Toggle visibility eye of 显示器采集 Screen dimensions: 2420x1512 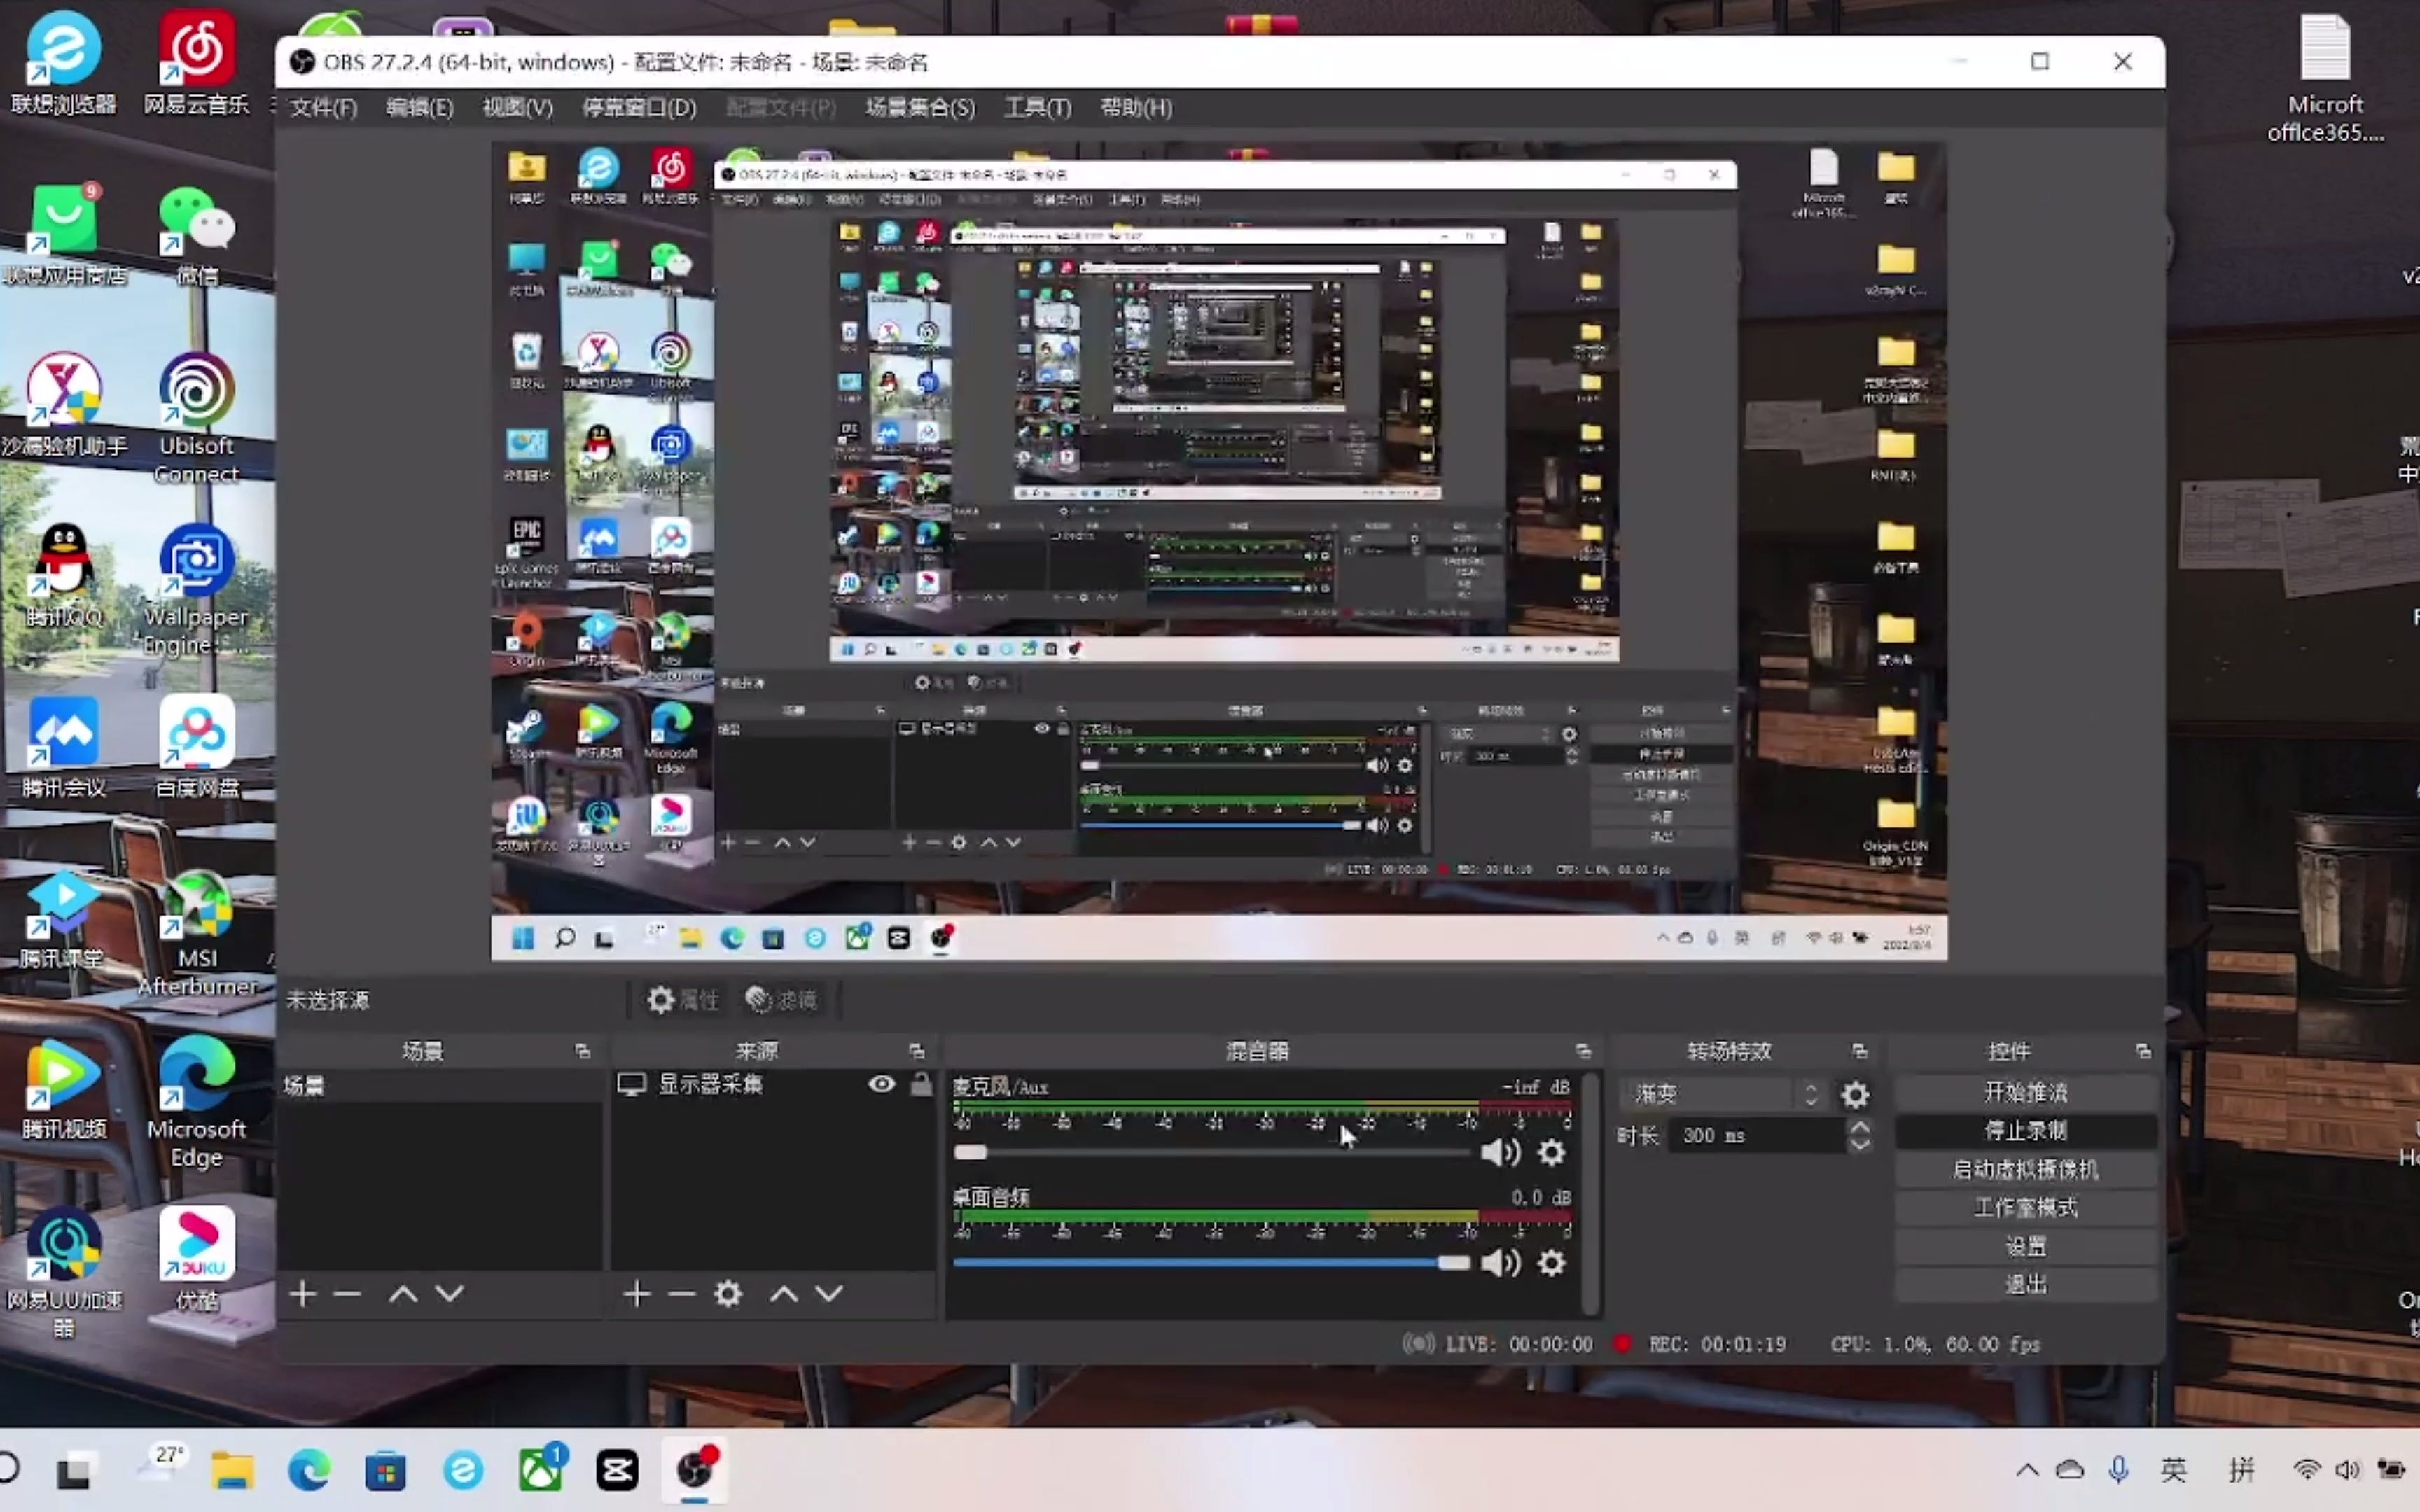pos(881,1084)
